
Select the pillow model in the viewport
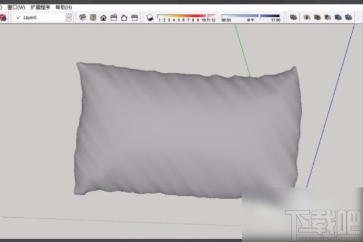tap(187, 131)
